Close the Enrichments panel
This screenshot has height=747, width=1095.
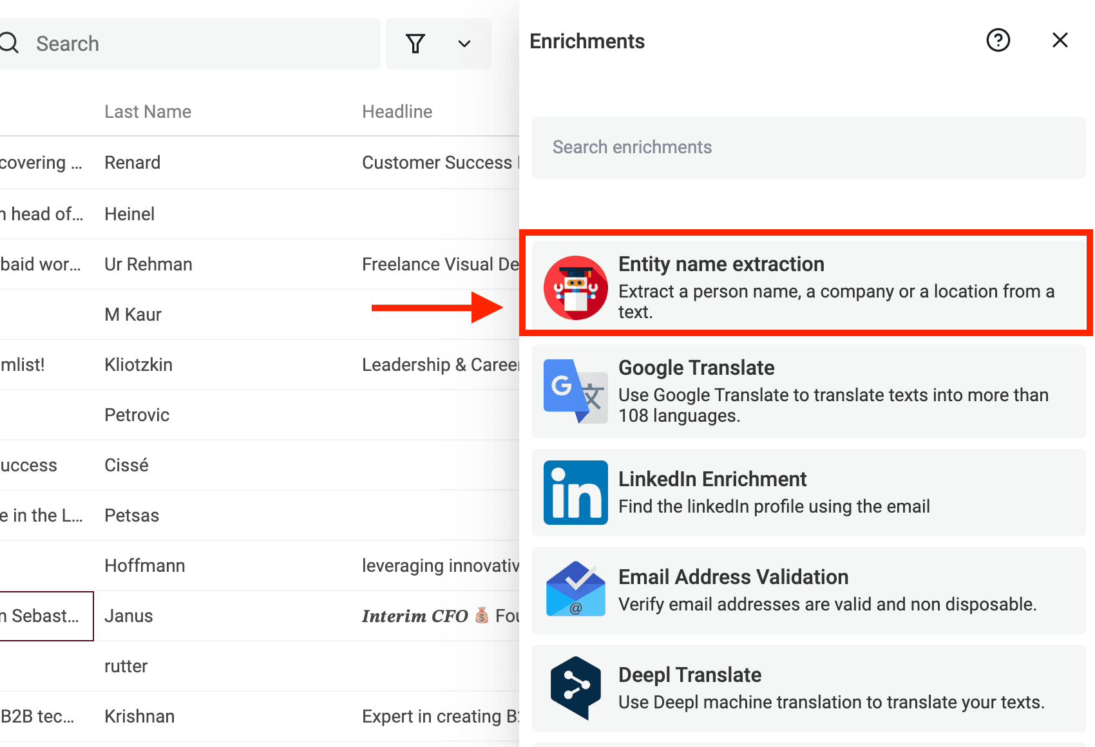(1060, 41)
